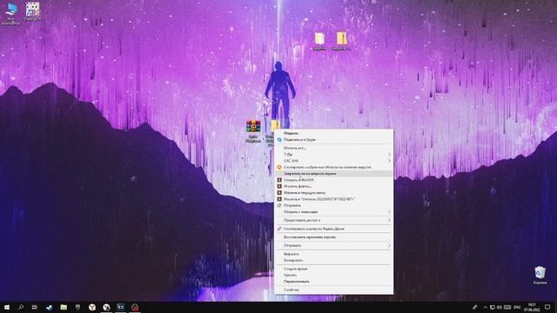The height and width of the screenshot is (313, 557).
Task: Extract into the named subfolder entry
Action: click(334, 199)
